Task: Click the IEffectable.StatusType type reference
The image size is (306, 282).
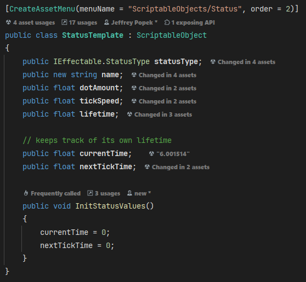Action: pos(101,61)
